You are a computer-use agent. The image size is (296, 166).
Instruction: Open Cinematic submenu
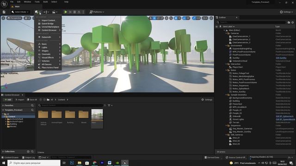click(x=48, y=54)
